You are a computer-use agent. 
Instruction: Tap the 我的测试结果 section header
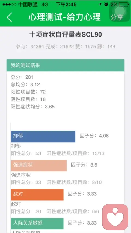point(65,65)
